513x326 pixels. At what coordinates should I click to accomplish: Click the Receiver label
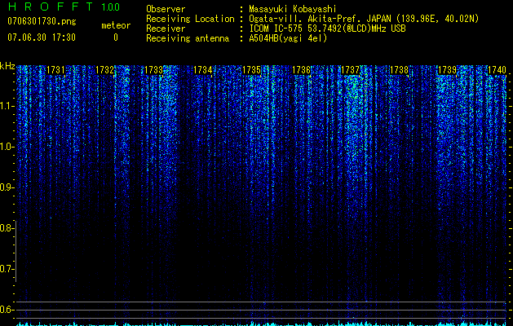tap(166, 29)
